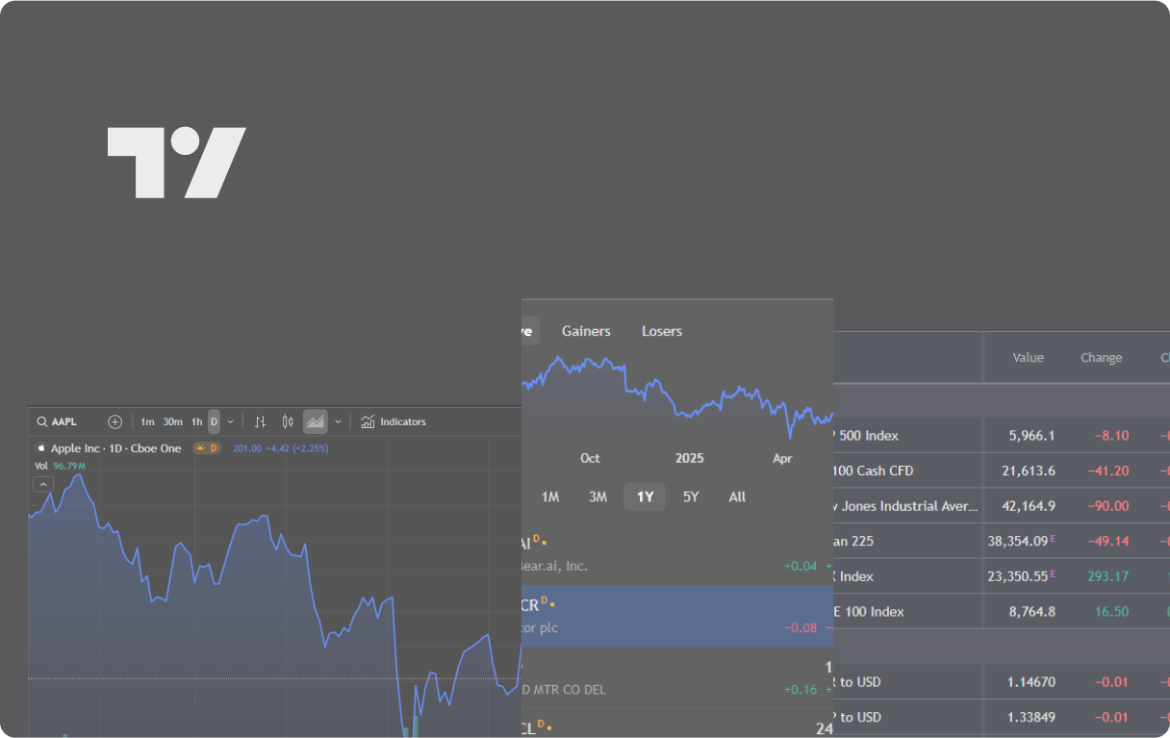Switch to the Gainers tab
Viewport: 1170px width, 738px height.
click(x=586, y=331)
